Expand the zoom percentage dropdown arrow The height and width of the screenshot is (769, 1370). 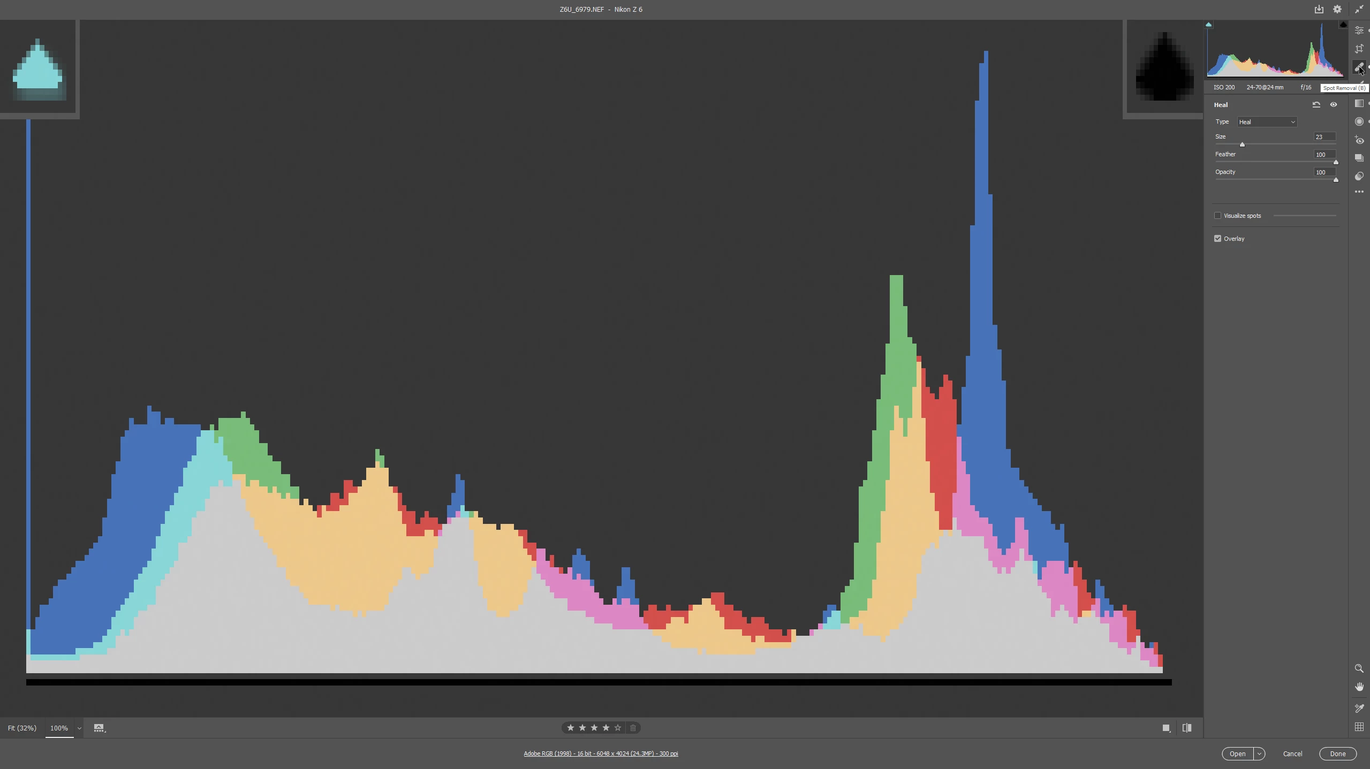[79, 728]
